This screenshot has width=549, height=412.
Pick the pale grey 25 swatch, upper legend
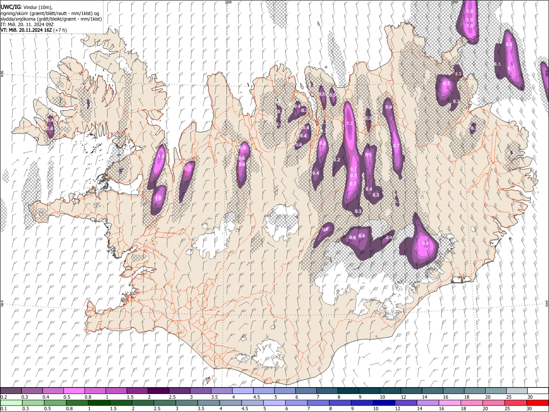(517, 391)
